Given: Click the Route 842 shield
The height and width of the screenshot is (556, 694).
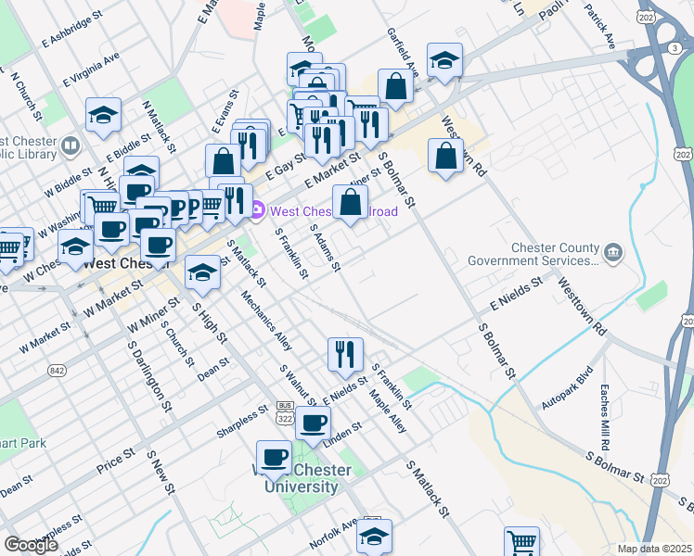Looking at the screenshot, I should 58,370.
